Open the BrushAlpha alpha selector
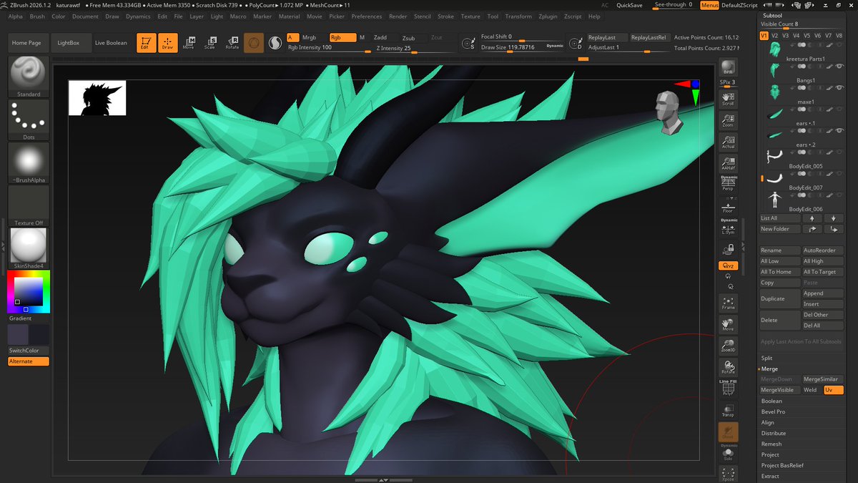 click(29, 162)
